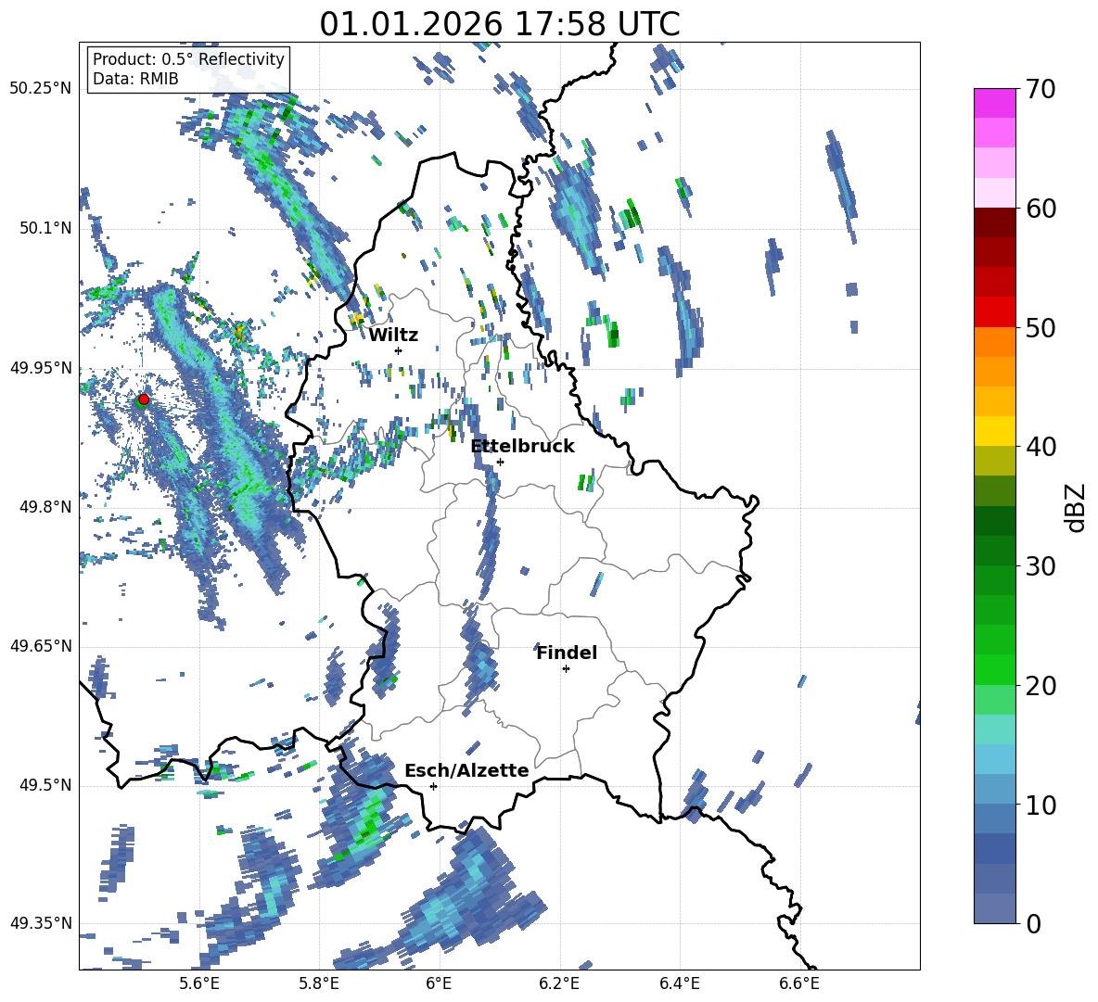Select the magenta 70 dBZ colorbar segment
The width and height of the screenshot is (1098, 1002).
pyautogui.click(x=994, y=103)
